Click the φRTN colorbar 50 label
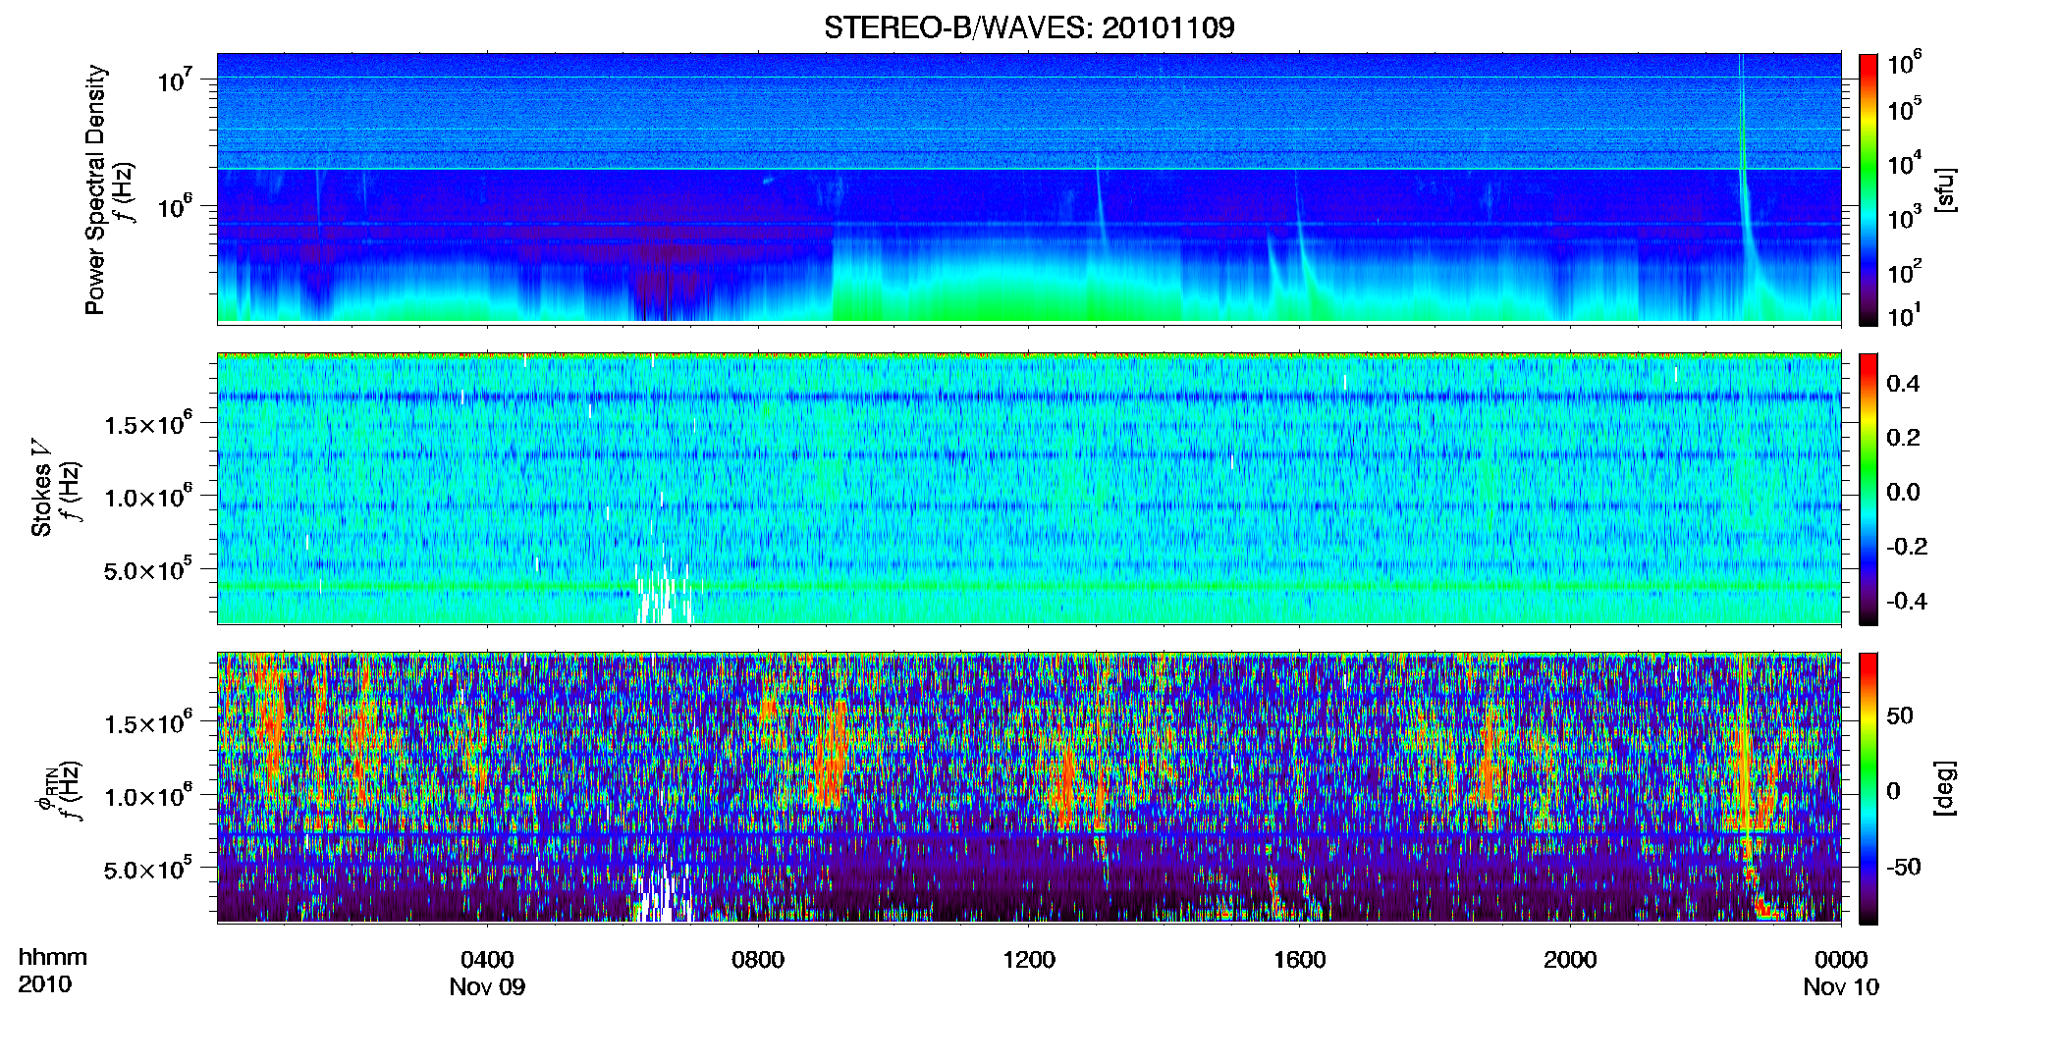The width and height of the screenshot is (2058, 1060). pos(1900,715)
